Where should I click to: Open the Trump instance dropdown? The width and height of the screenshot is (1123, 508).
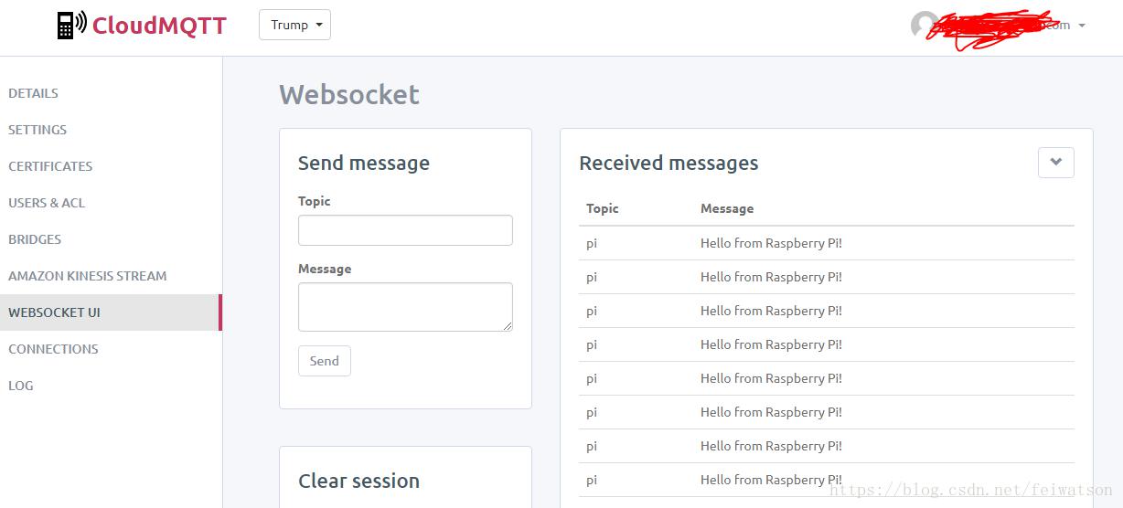pyautogui.click(x=294, y=25)
